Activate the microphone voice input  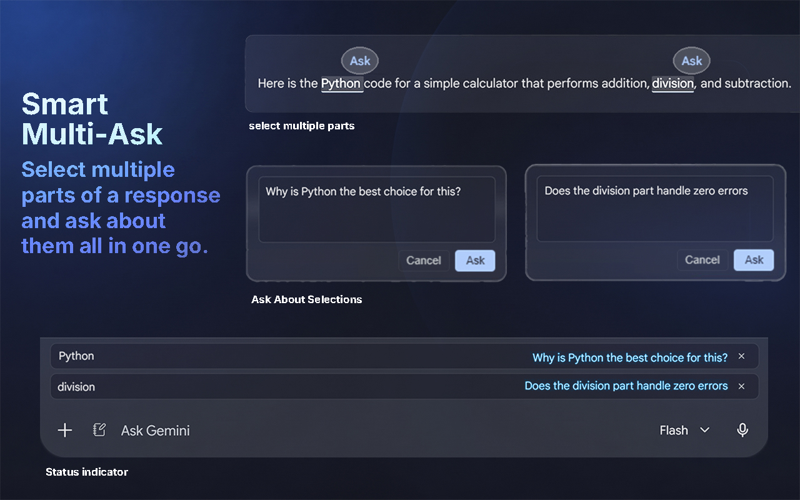pyautogui.click(x=742, y=430)
